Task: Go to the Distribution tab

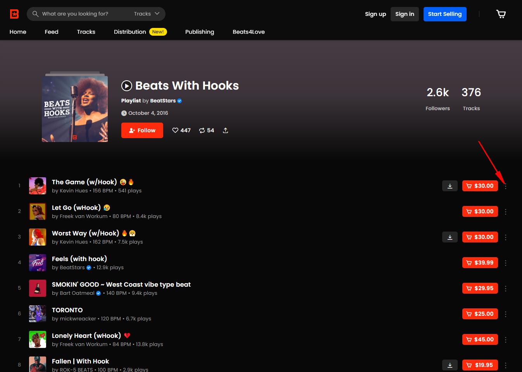Action: click(x=130, y=32)
